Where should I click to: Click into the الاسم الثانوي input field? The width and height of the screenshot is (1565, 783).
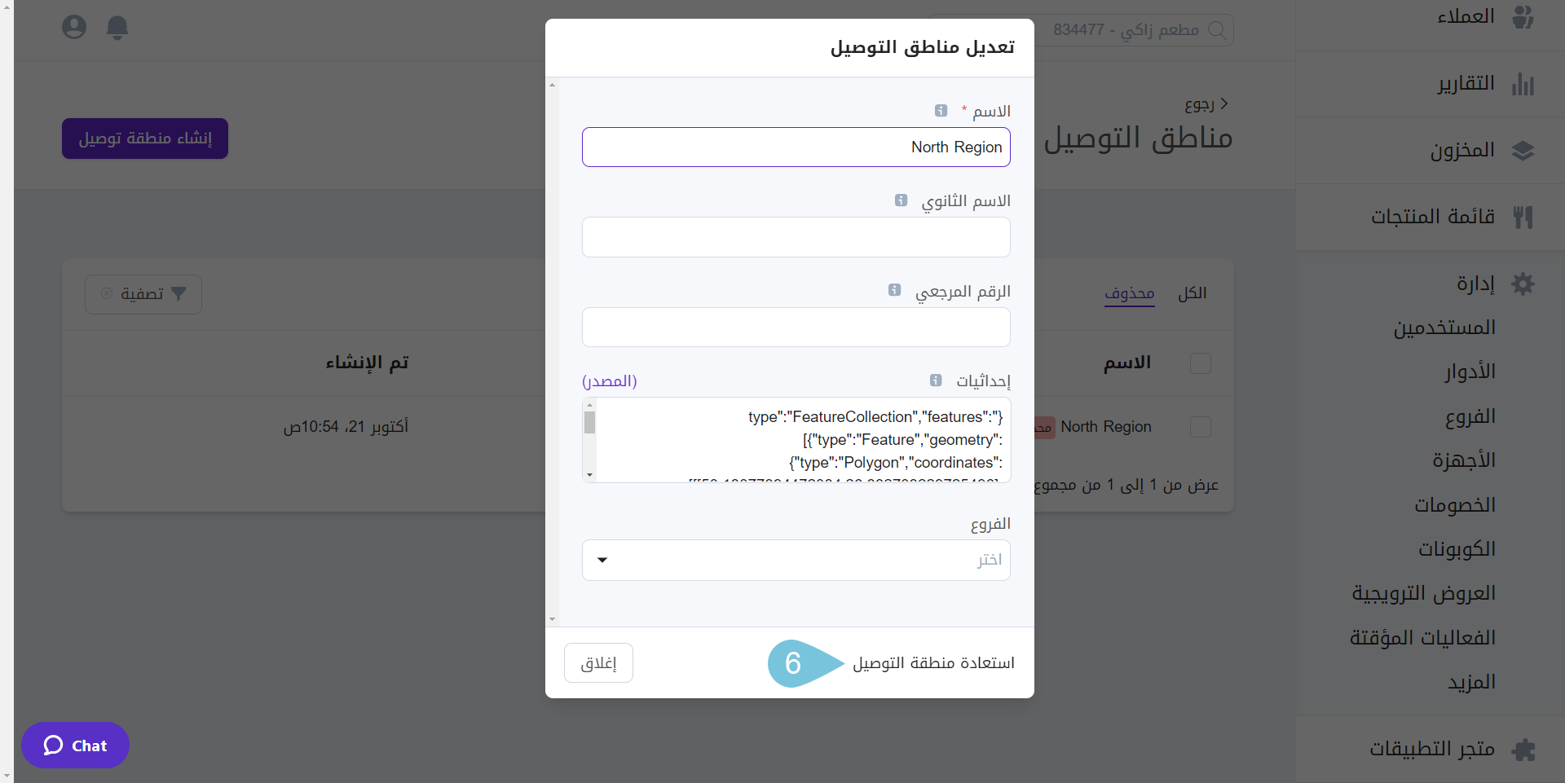click(796, 237)
